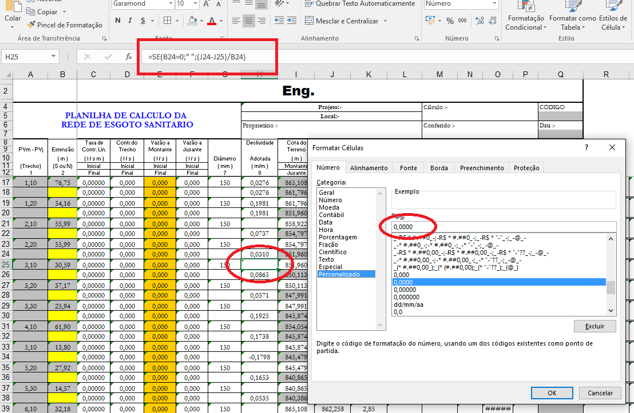Viewport: 634px width, 413px height.
Task: Click the formula bar confirm checkmark
Action: pos(108,57)
